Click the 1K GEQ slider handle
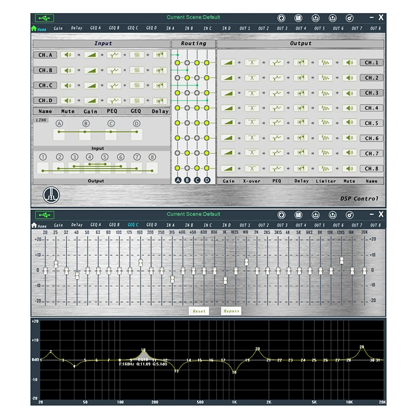Image resolution: width=417 pixels, height=417 pixels. point(225,280)
